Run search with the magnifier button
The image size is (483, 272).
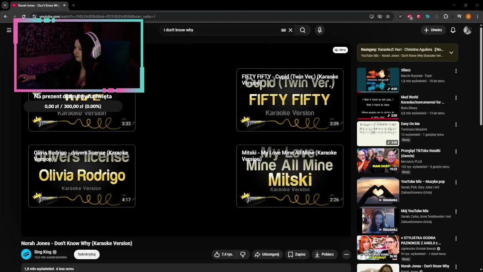tap(303, 30)
